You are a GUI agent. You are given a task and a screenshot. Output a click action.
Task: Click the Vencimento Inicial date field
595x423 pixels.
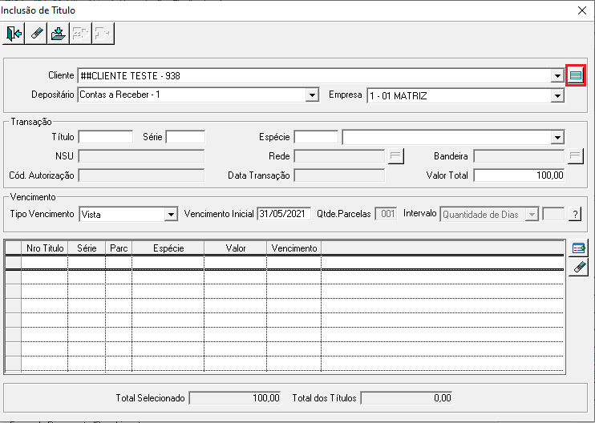[x=284, y=214]
